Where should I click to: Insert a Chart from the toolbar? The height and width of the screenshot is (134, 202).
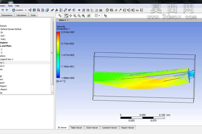coord(92,10)
